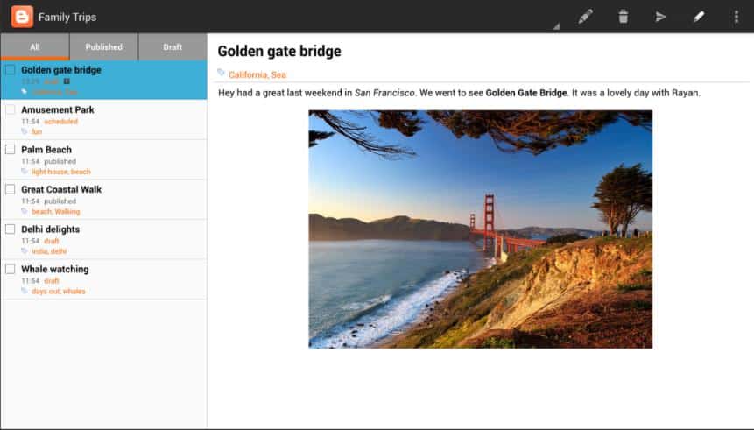Click the California, Sea label link
The image size is (754, 430).
pyautogui.click(x=257, y=75)
